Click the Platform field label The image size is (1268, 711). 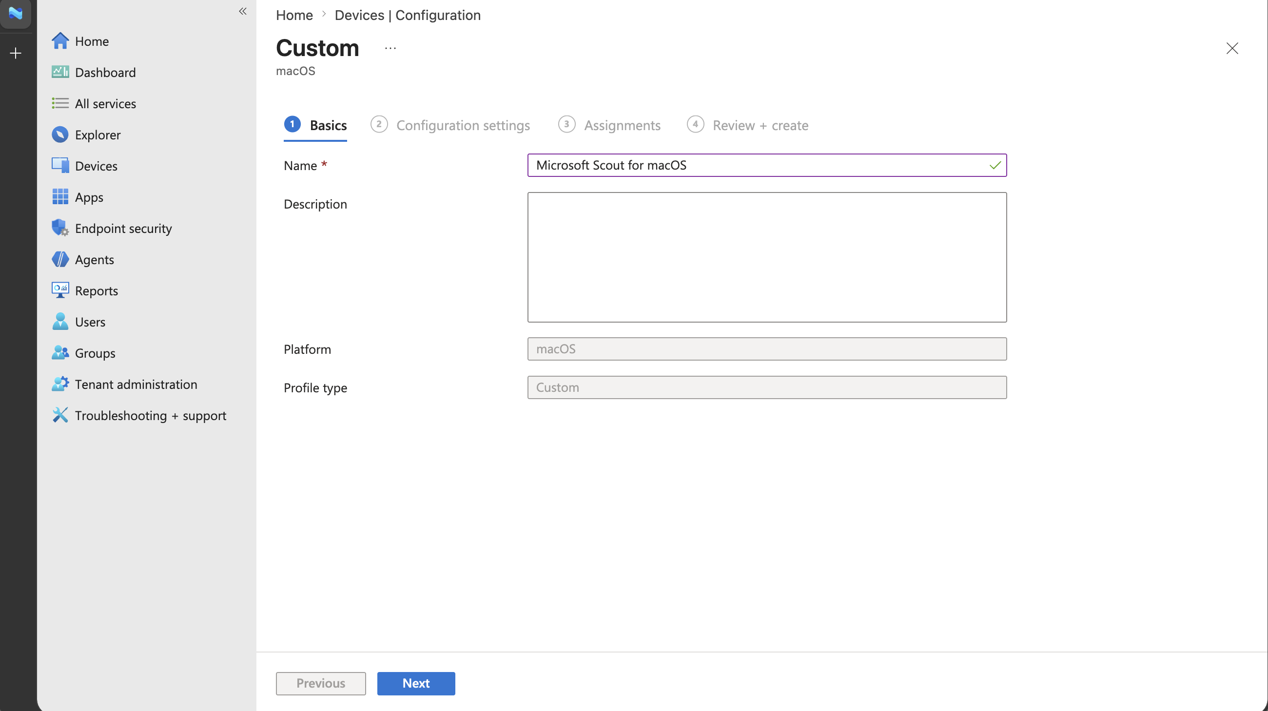308,349
